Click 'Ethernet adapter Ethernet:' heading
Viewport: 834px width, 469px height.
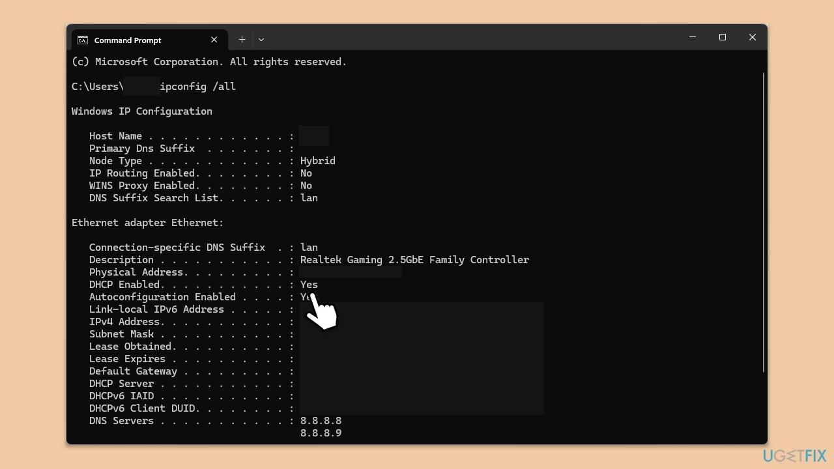click(x=148, y=223)
